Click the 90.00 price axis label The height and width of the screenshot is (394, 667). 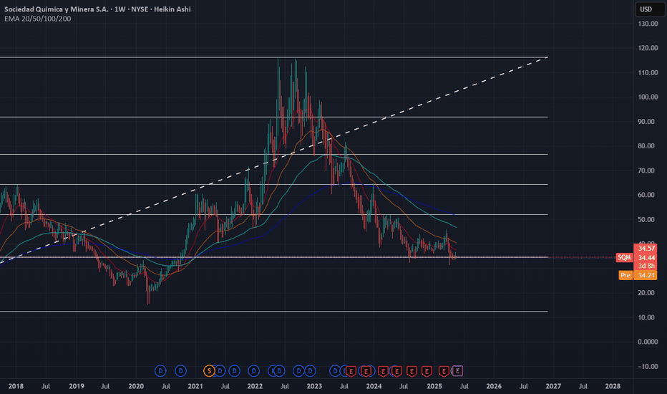[x=646, y=122]
